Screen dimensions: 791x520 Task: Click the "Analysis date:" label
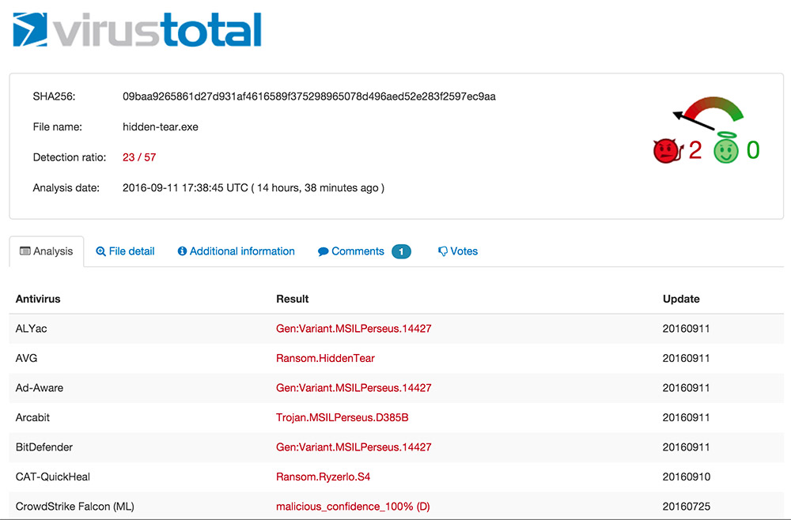66,188
